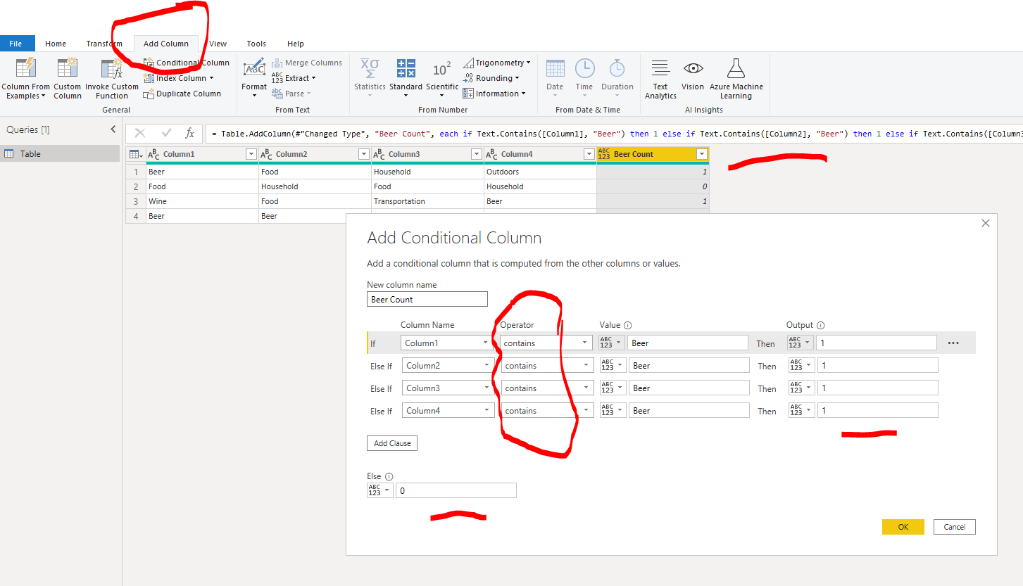Select the Table query

pyautogui.click(x=61, y=153)
